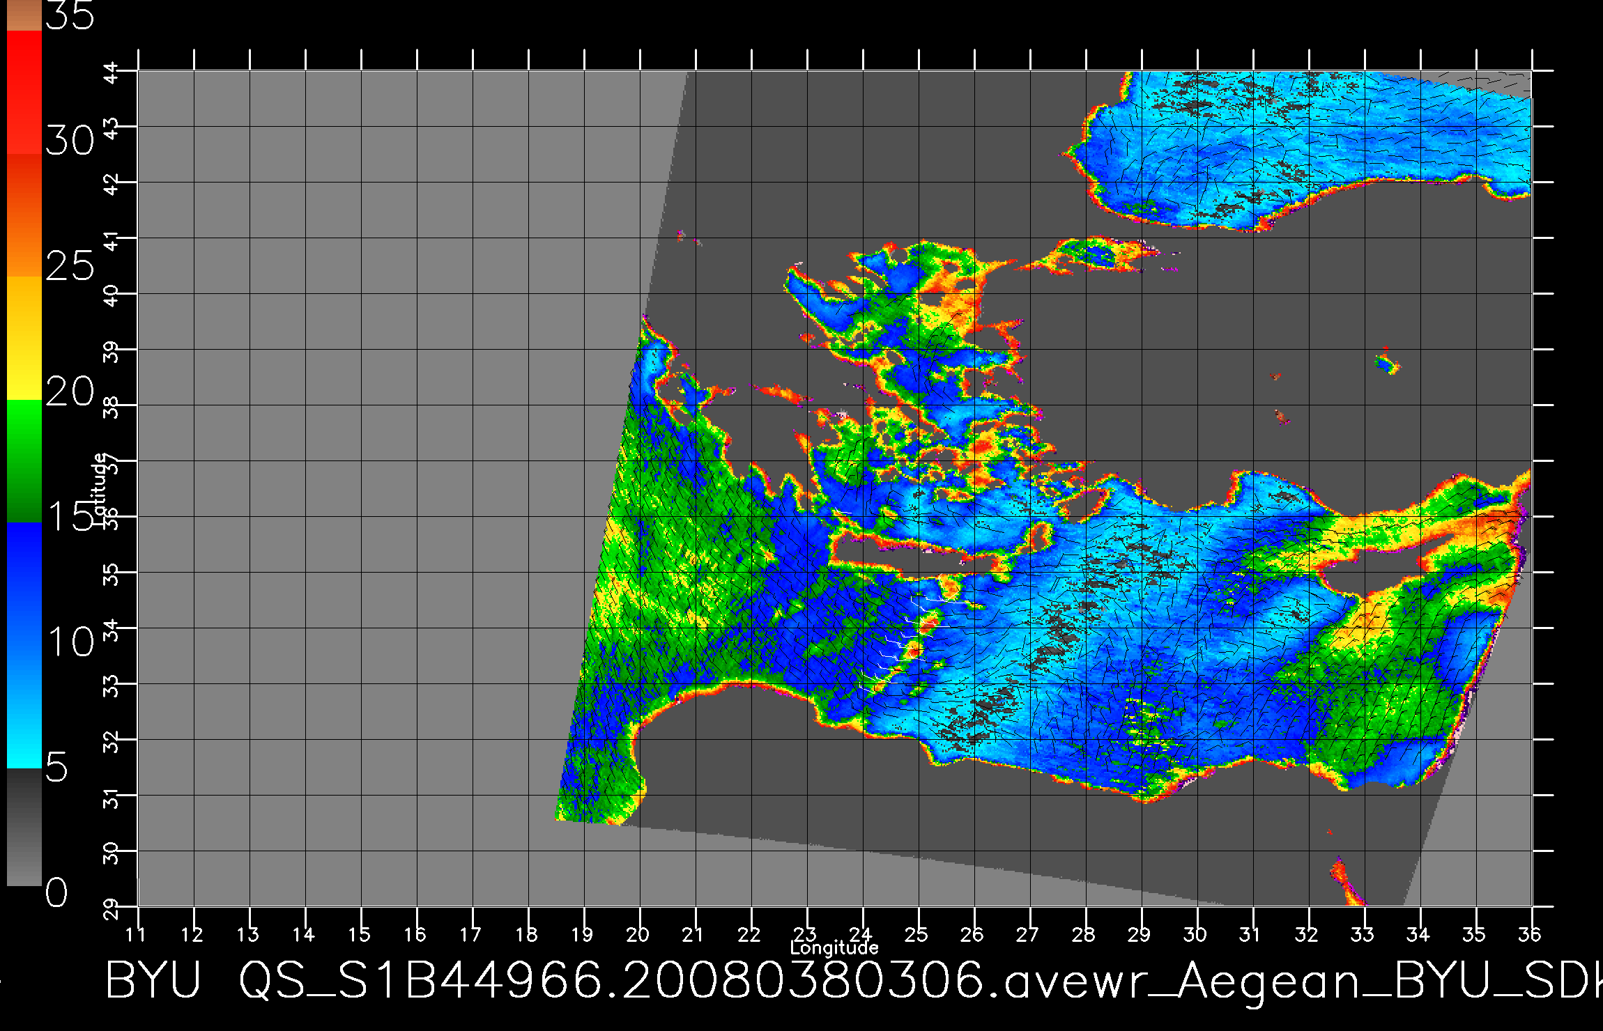The height and width of the screenshot is (1031, 1603).
Task: Click longitude tick label 17
Action: 470,934
